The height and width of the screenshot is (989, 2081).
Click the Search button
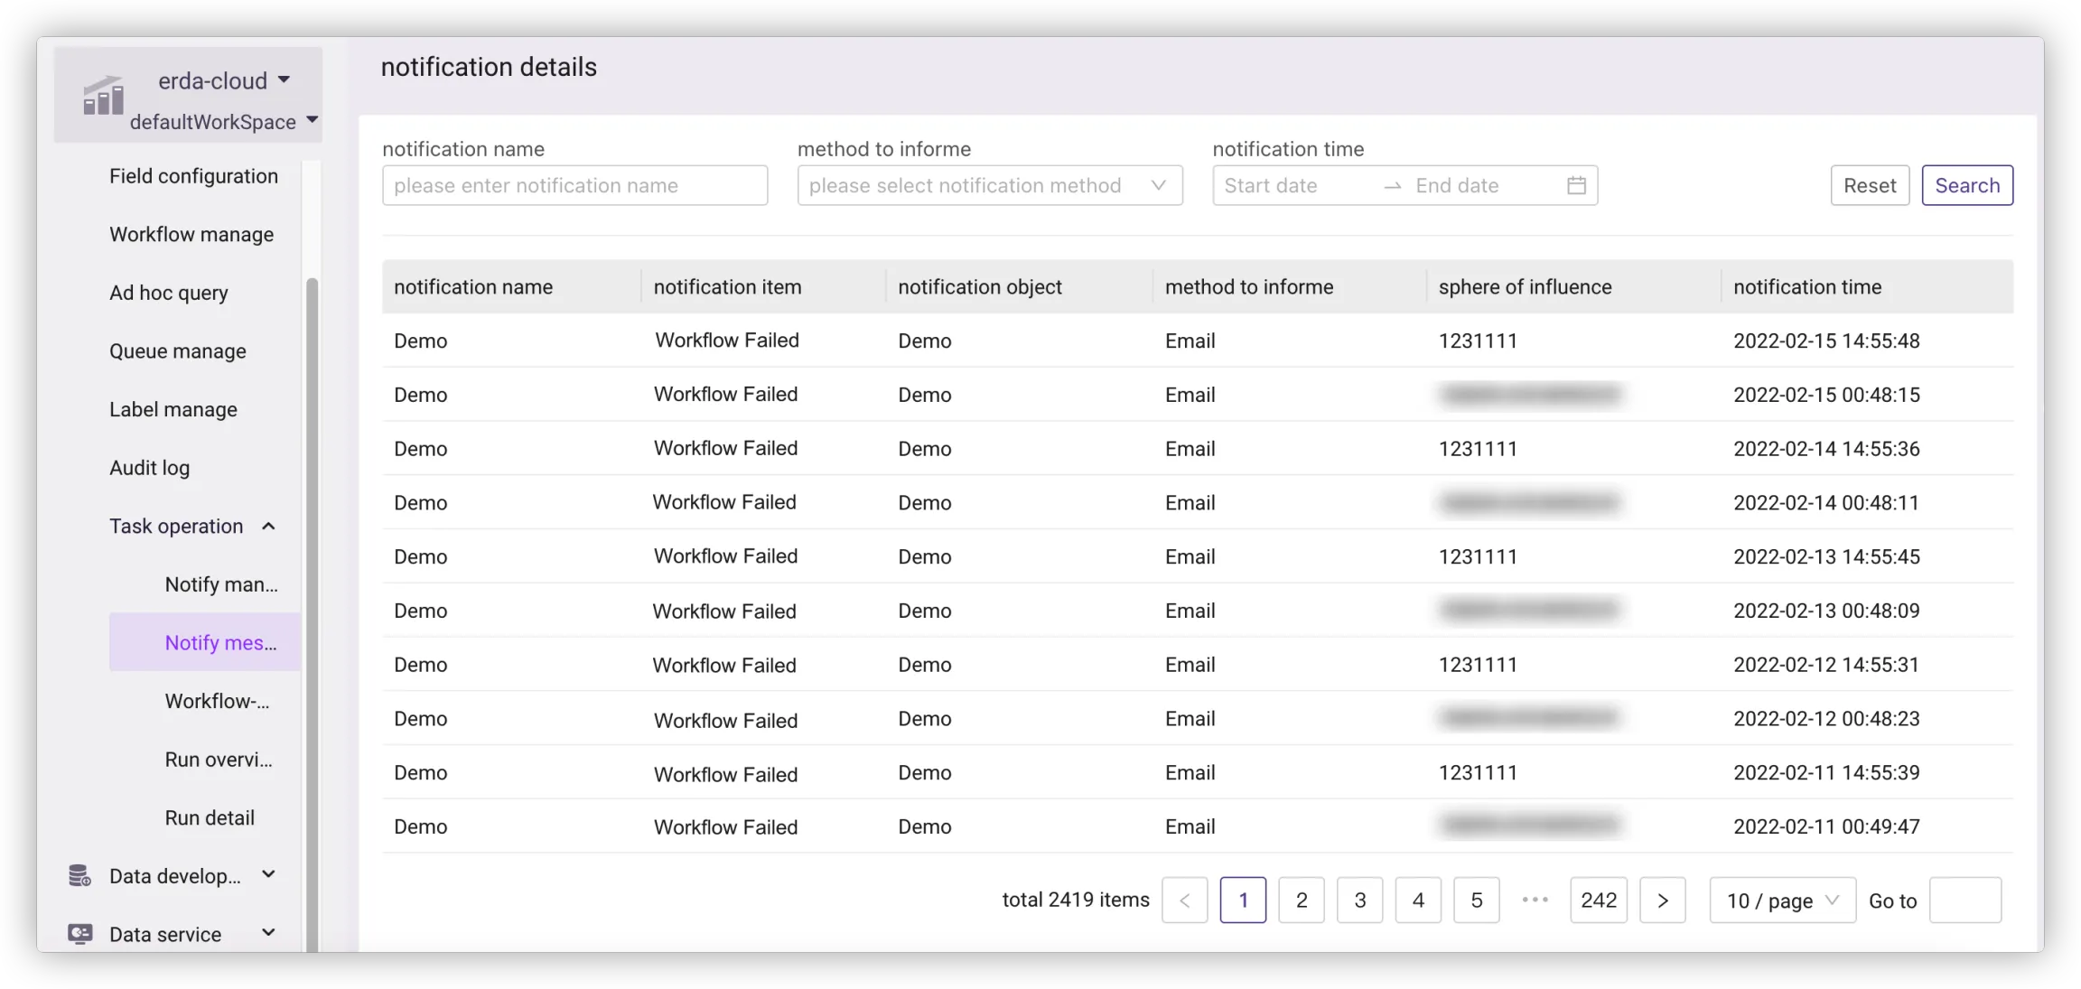(1966, 185)
